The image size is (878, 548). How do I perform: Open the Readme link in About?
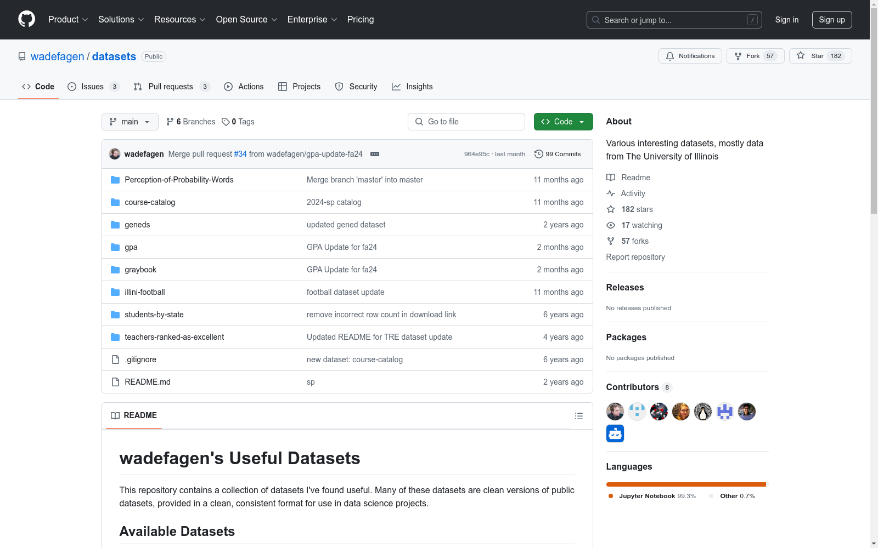pyautogui.click(x=628, y=178)
